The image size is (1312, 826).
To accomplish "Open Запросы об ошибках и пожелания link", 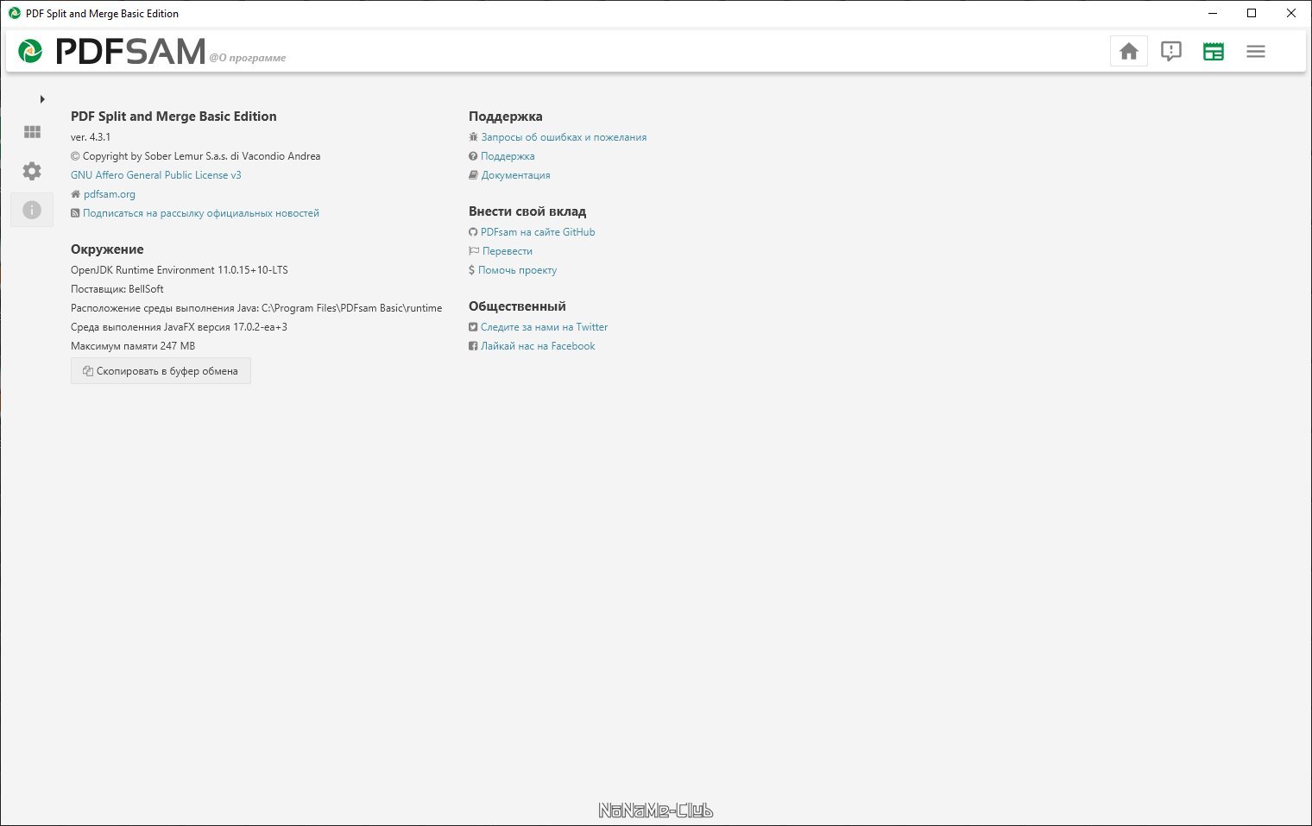I will (564, 137).
